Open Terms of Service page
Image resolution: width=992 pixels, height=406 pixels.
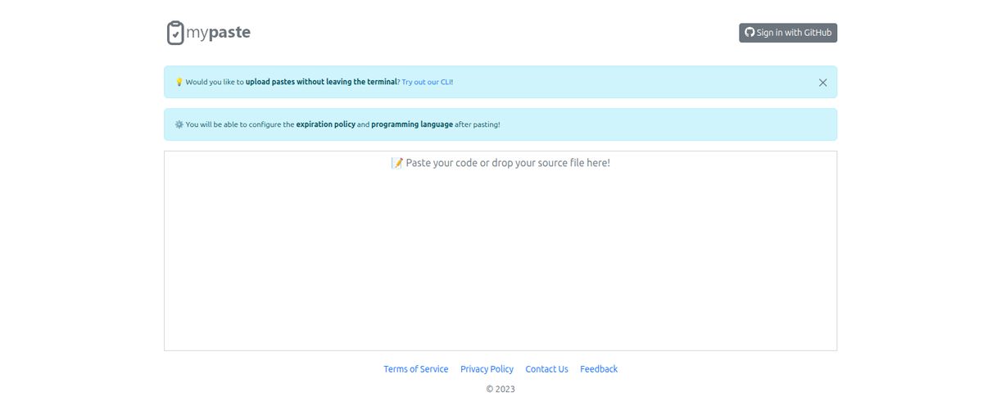click(x=416, y=369)
